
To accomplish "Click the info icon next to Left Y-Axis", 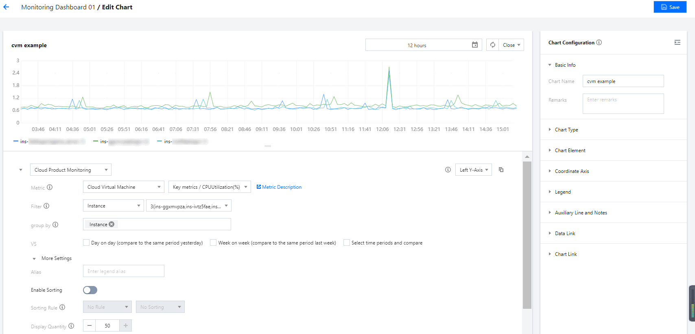I will [448, 170].
